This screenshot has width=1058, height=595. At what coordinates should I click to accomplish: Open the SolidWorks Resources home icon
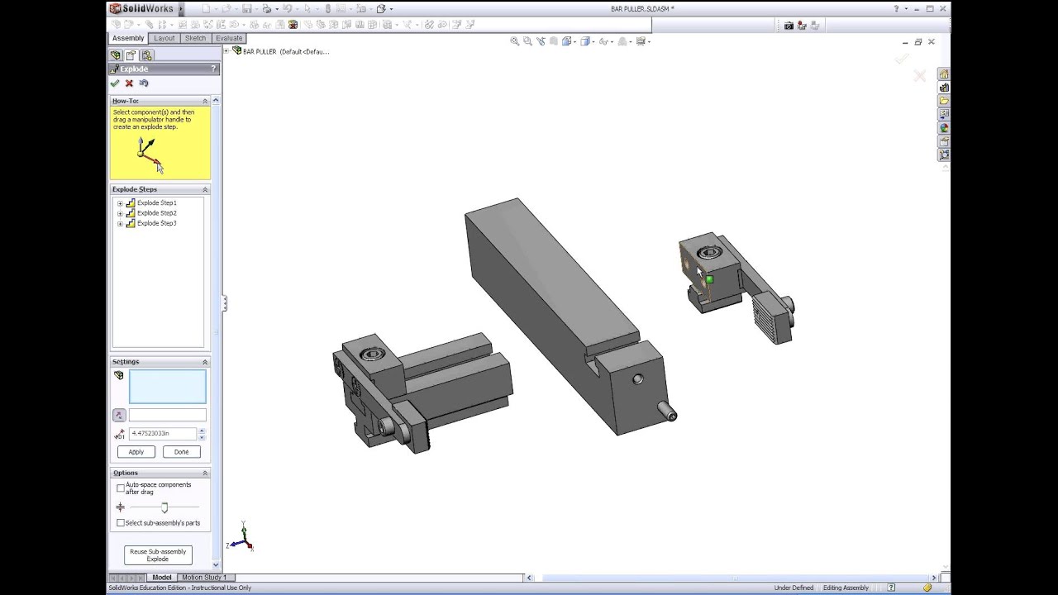[x=944, y=74]
